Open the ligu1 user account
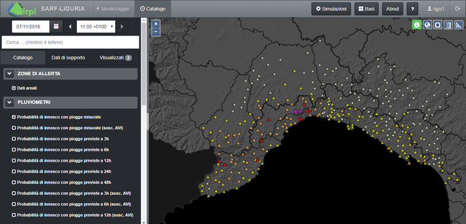 (436, 9)
